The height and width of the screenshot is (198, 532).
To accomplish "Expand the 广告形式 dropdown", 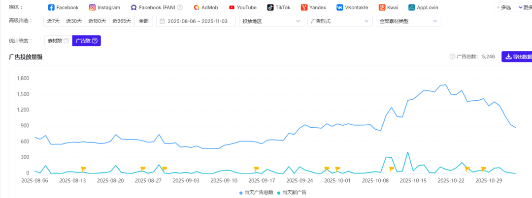I will click(x=340, y=21).
